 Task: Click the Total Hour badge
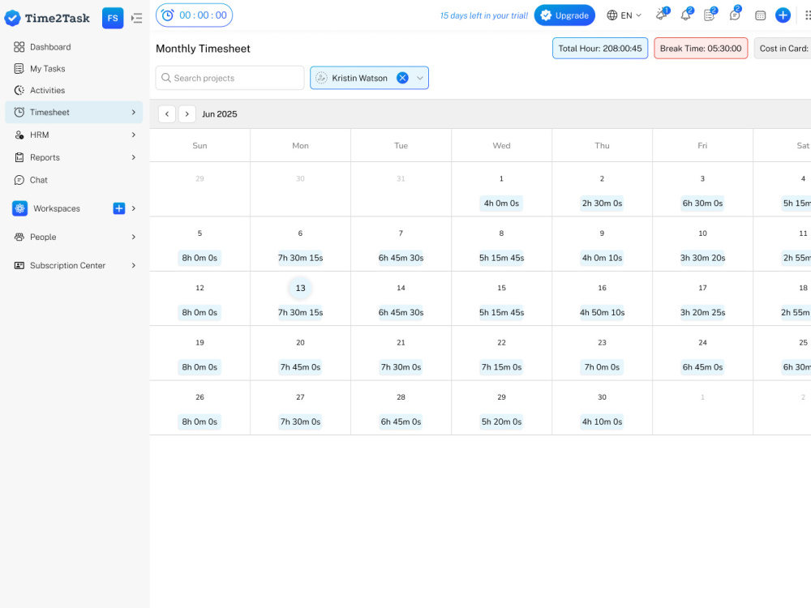click(600, 49)
